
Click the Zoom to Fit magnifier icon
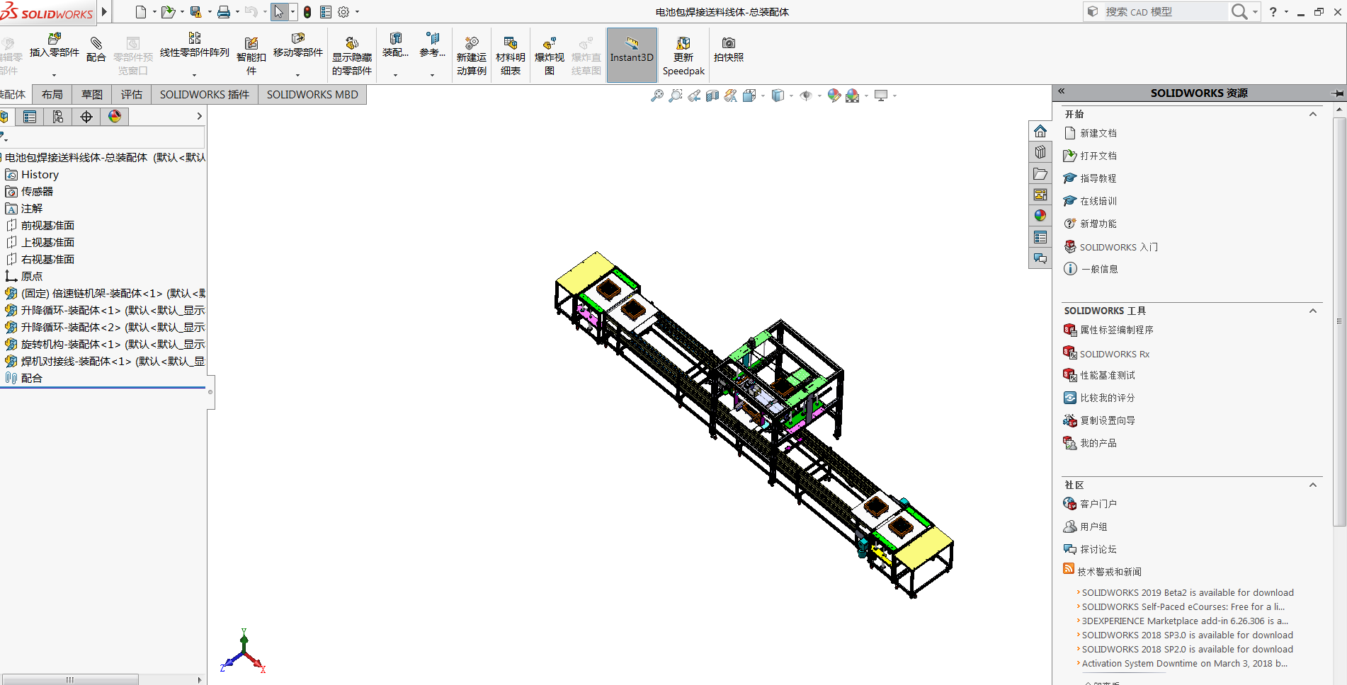[657, 96]
